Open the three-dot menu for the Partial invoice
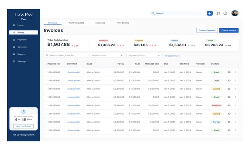The width and height of the screenshot is (246, 148). (235, 122)
